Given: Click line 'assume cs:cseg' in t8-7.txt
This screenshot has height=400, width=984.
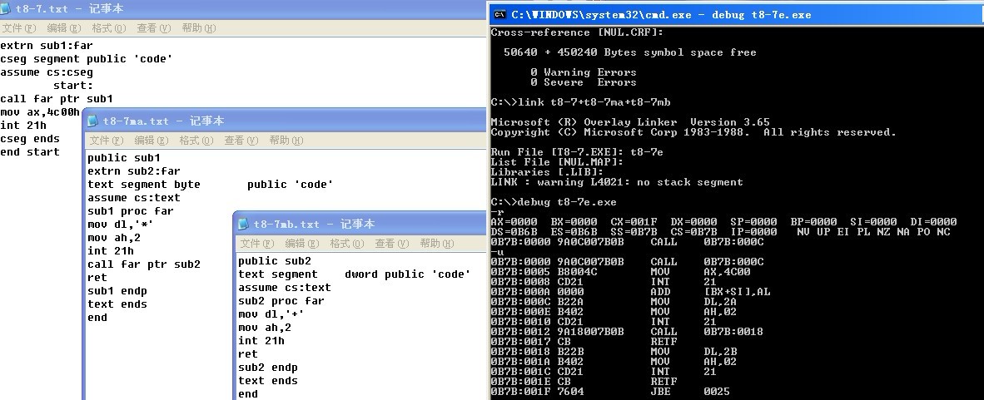Looking at the screenshot, I should pos(47,72).
